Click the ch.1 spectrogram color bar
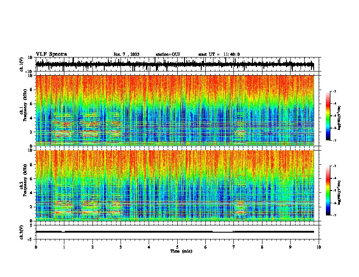The height and width of the screenshot is (277, 359). point(328,116)
